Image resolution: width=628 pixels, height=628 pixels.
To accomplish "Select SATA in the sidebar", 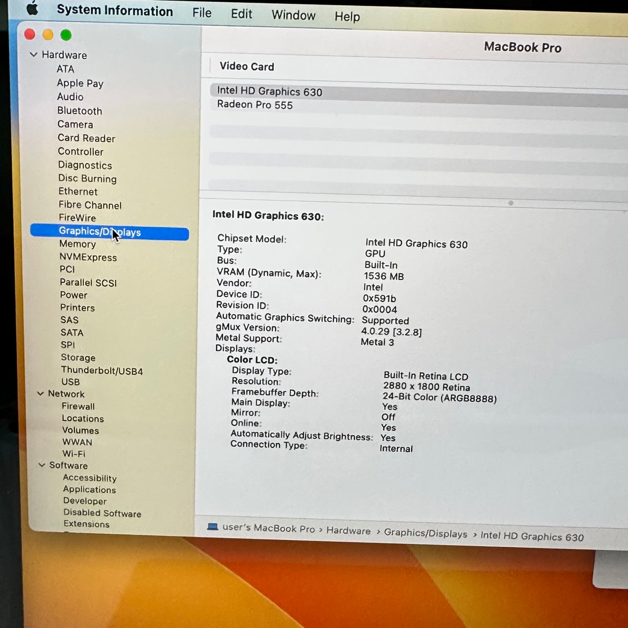I will [x=72, y=332].
